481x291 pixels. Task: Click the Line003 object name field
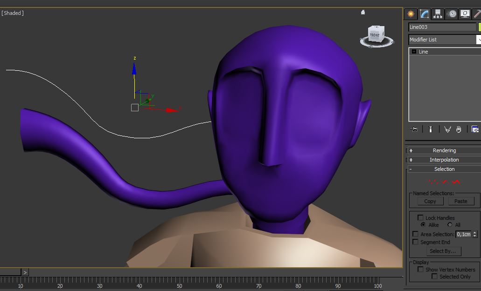(442, 27)
